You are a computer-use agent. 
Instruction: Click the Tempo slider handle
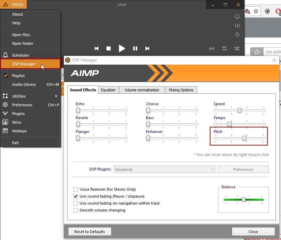(x=229, y=124)
